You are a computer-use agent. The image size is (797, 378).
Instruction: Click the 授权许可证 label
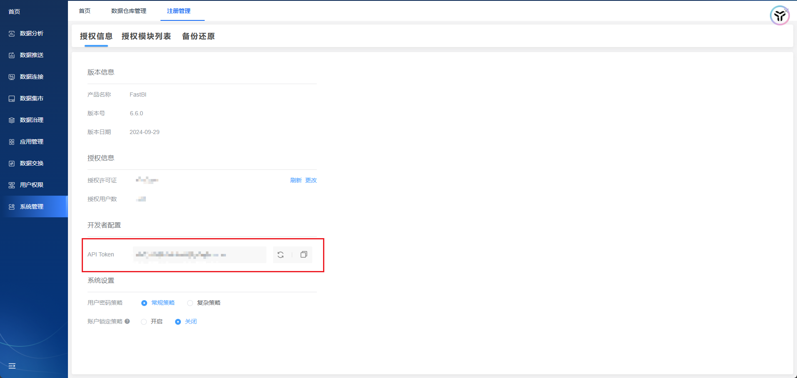(x=102, y=180)
